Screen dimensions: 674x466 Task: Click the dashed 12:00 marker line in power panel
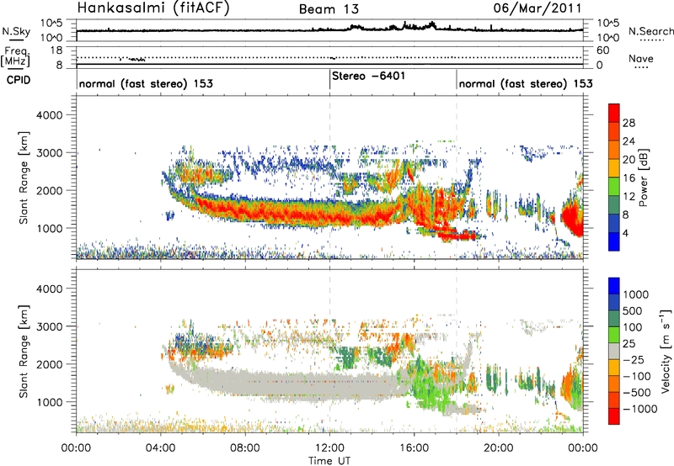pos(329,177)
